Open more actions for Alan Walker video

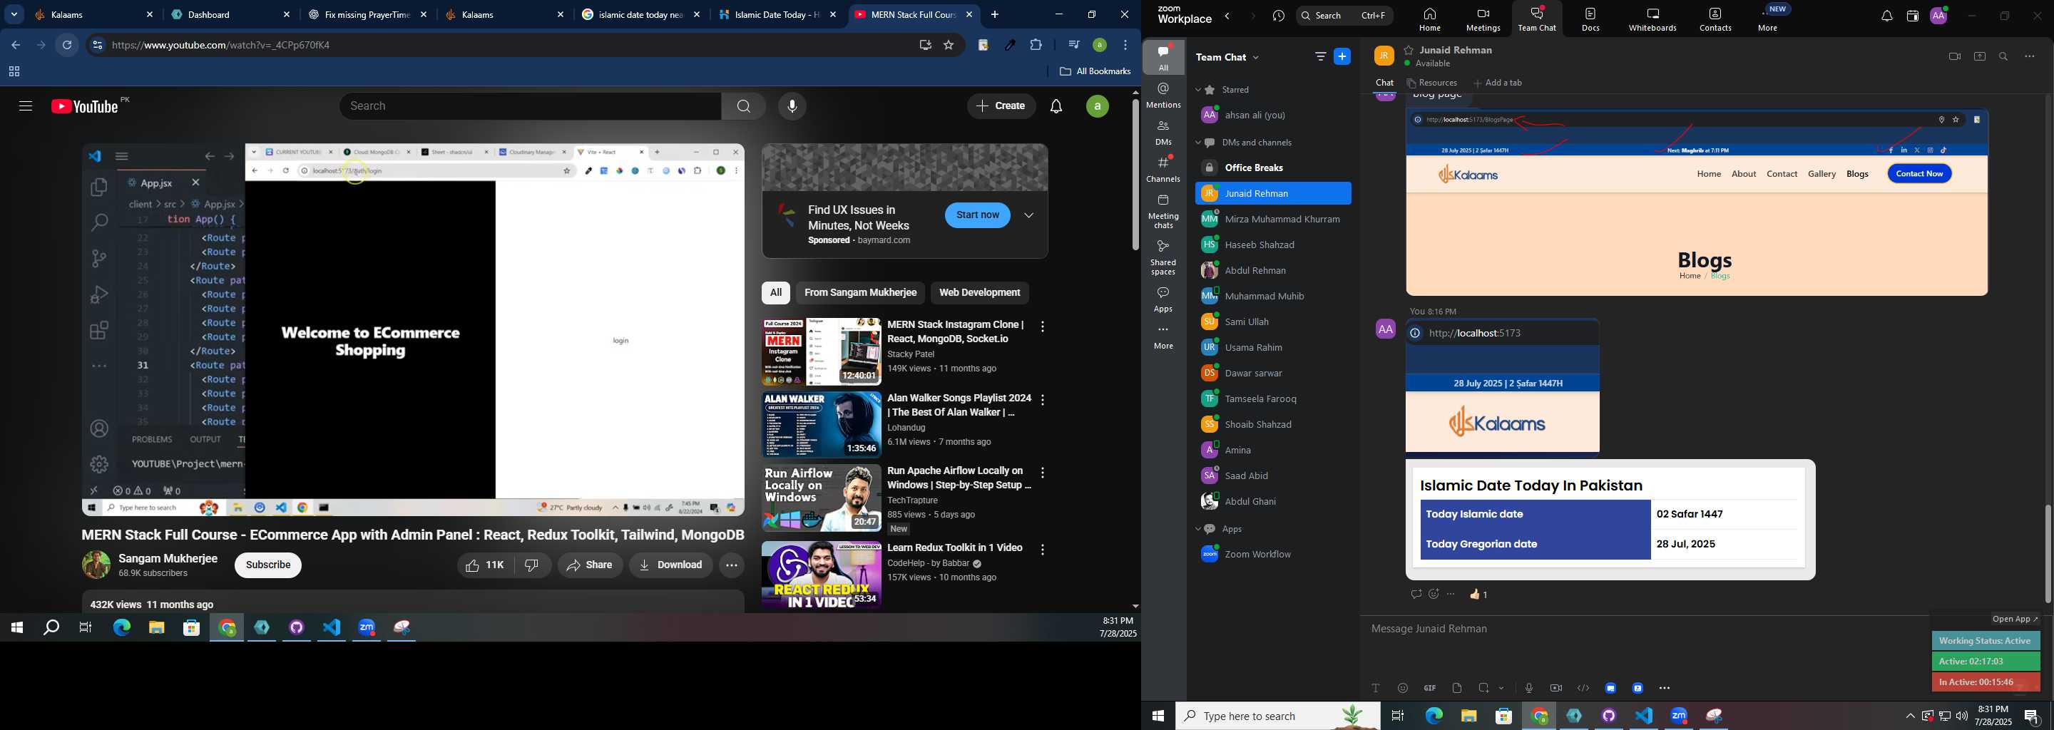click(x=1043, y=400)
